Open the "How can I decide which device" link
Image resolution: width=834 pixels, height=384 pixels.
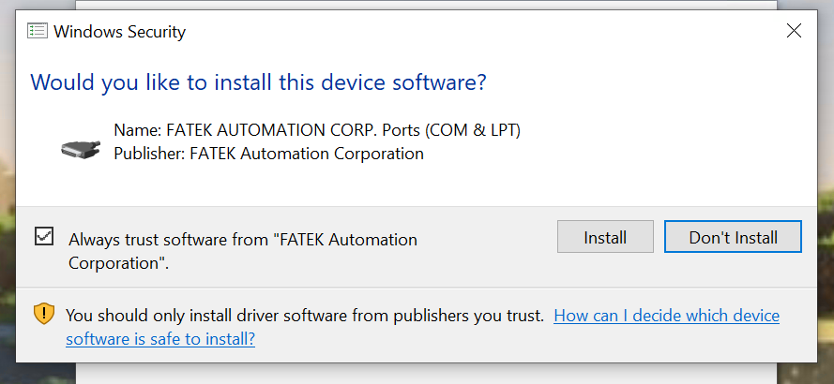point(666,316)
